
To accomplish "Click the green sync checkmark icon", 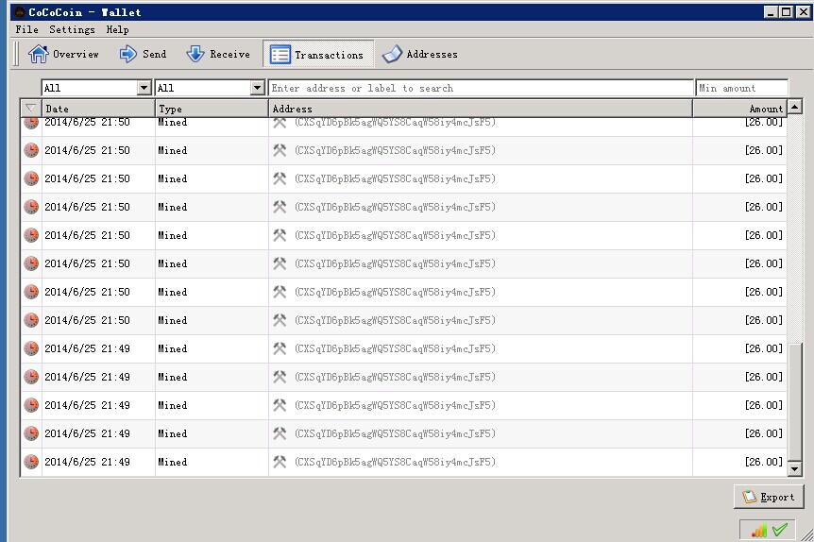I will click(780, 529).
